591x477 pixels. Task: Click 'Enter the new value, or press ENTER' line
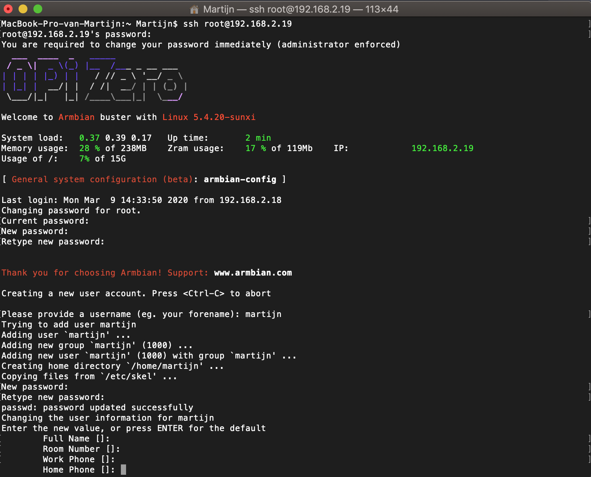point(133,428)
